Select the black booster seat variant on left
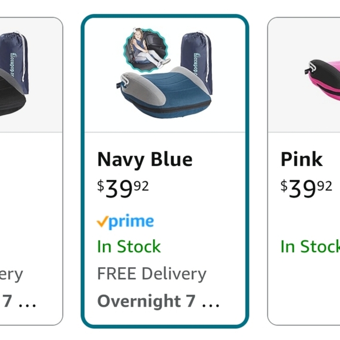340x340 pixels. tap(31, 171)
